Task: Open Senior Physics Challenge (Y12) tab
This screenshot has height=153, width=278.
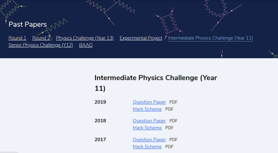Action: [41, 45]
